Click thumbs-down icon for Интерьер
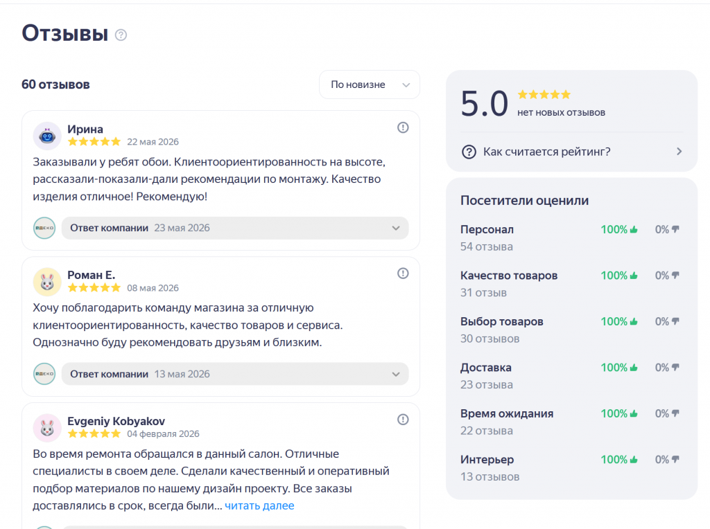The width and height of the screenshot is (710, 529). (x=675, y=459)
